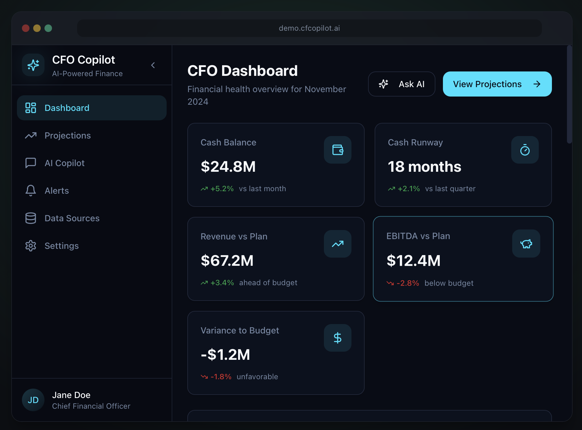This screenshot has width=582, height=430.
Task: Open the Ask AI assistant
Action: 402,84
